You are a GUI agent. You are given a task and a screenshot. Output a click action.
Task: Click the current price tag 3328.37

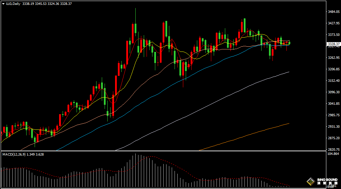[x=334, y=44]
